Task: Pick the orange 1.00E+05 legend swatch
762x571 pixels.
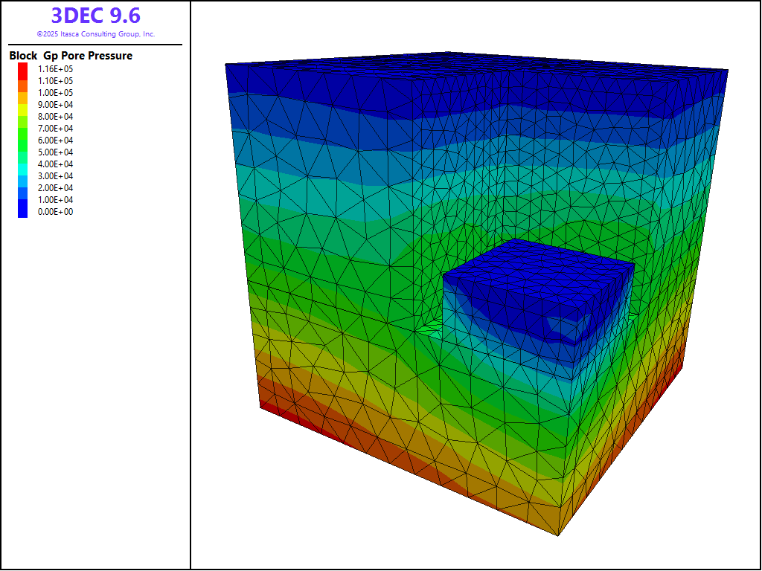Action: pyautogui.click(x=22, y=92)
